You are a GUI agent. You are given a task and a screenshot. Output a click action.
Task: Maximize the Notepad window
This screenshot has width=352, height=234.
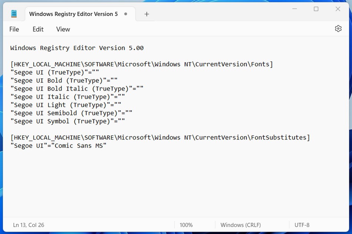coord(316,9)
